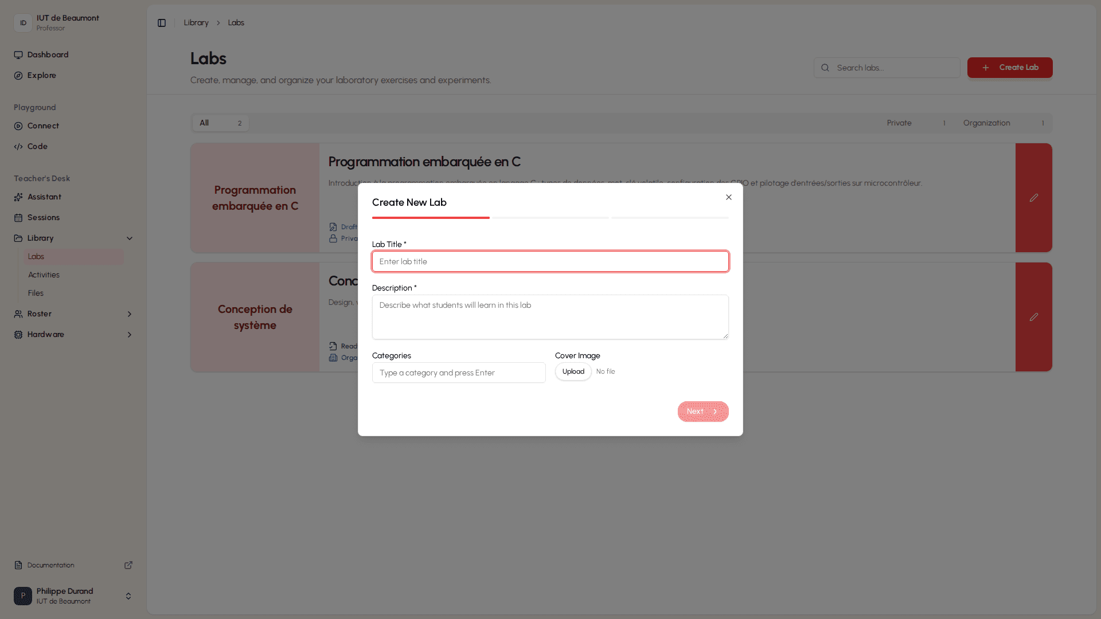1101x619 pixels.
Task: Open the Sessions calendar icon
Action: click(18, 218)
